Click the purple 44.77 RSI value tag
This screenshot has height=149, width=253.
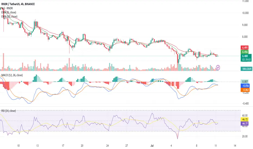(x=245, y=124)
